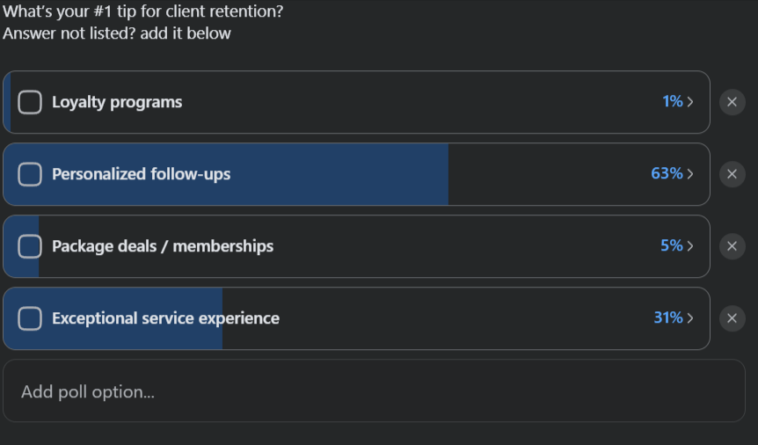Expand the 63% voters chevron
The height and width of the screenshot is (445, 758).
point(690,174)
